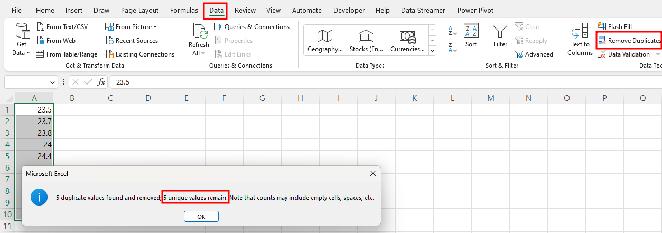This screenshot has width=662, height=233.
Task: Open the Draw tab
Action: coord(101,10)
